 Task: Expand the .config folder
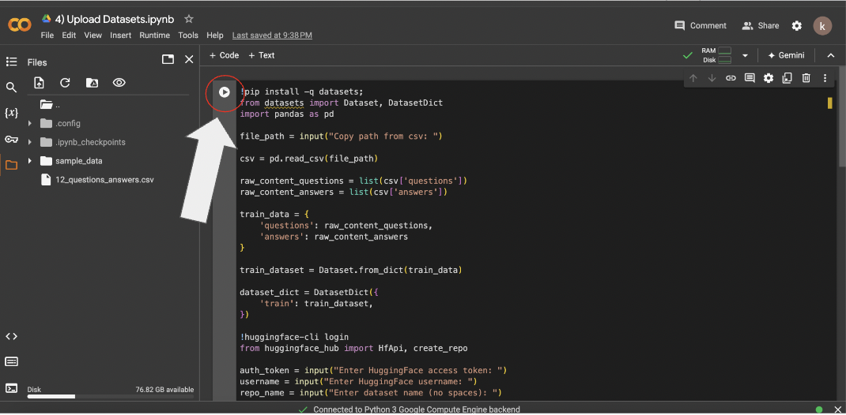(x=30, y=123)
